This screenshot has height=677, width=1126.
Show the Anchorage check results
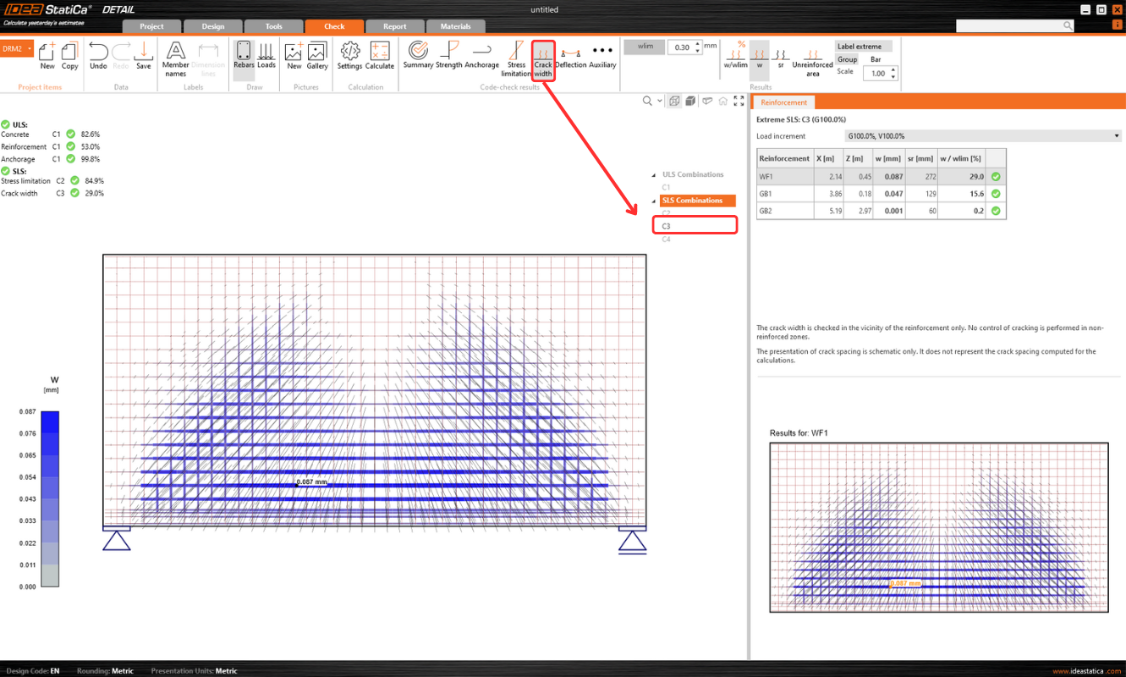481,58
